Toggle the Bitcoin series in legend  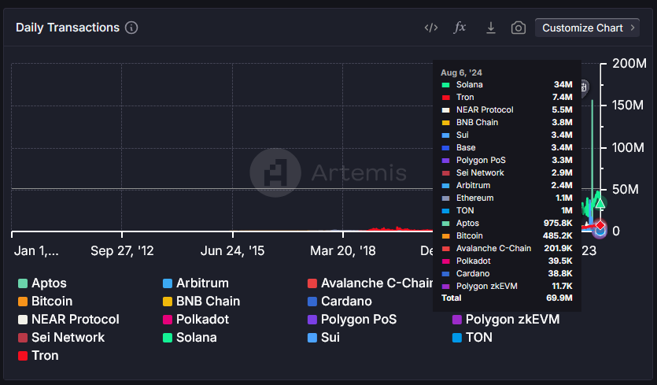[46, 301]
